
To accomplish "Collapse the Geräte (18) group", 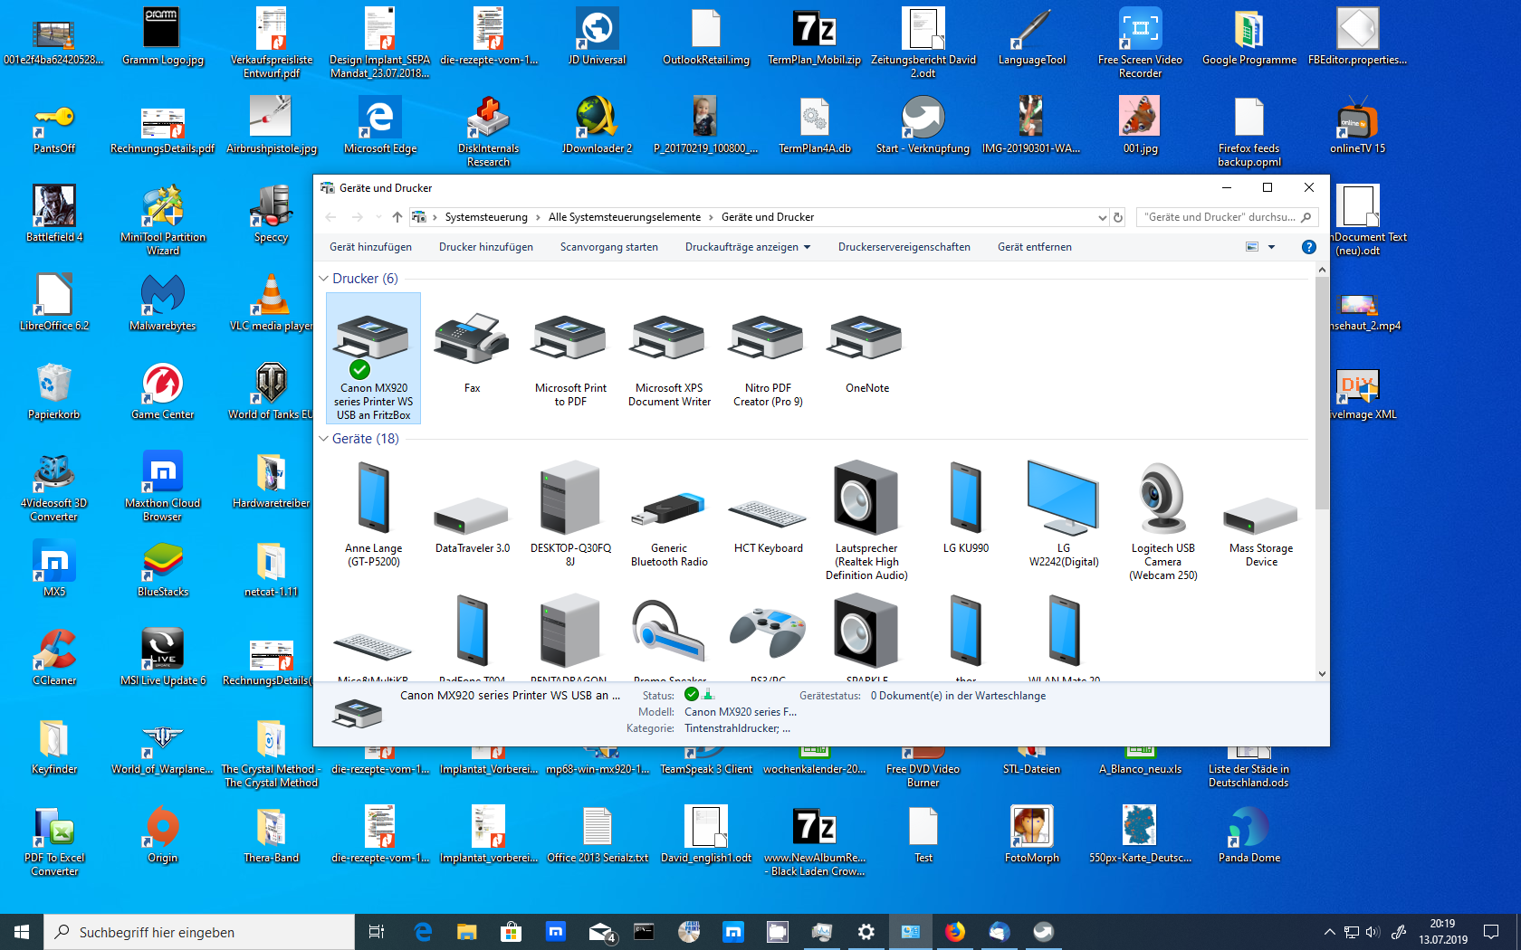I will pyautogui.click(x=324, y=439).
